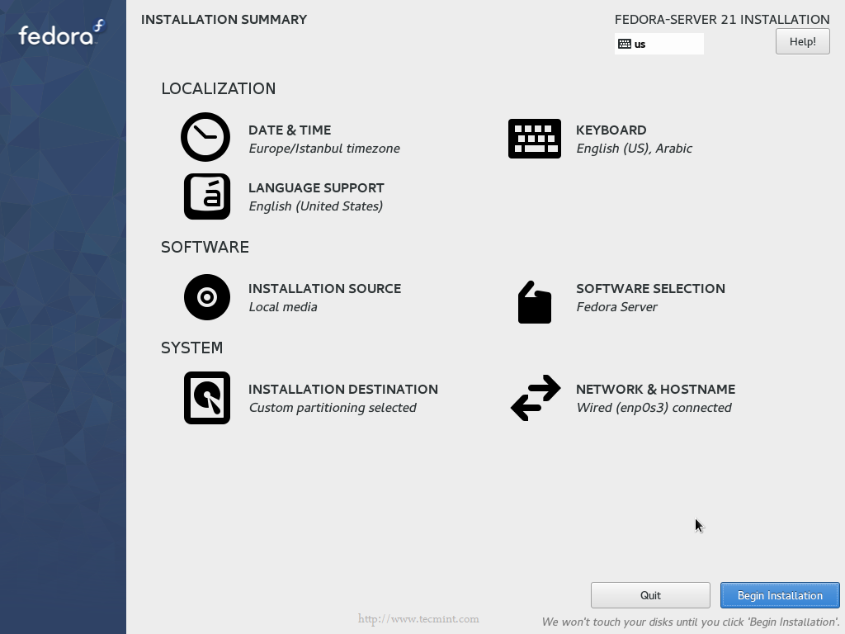
Task: Click the Begin Installation button
Action: point(780,595)
